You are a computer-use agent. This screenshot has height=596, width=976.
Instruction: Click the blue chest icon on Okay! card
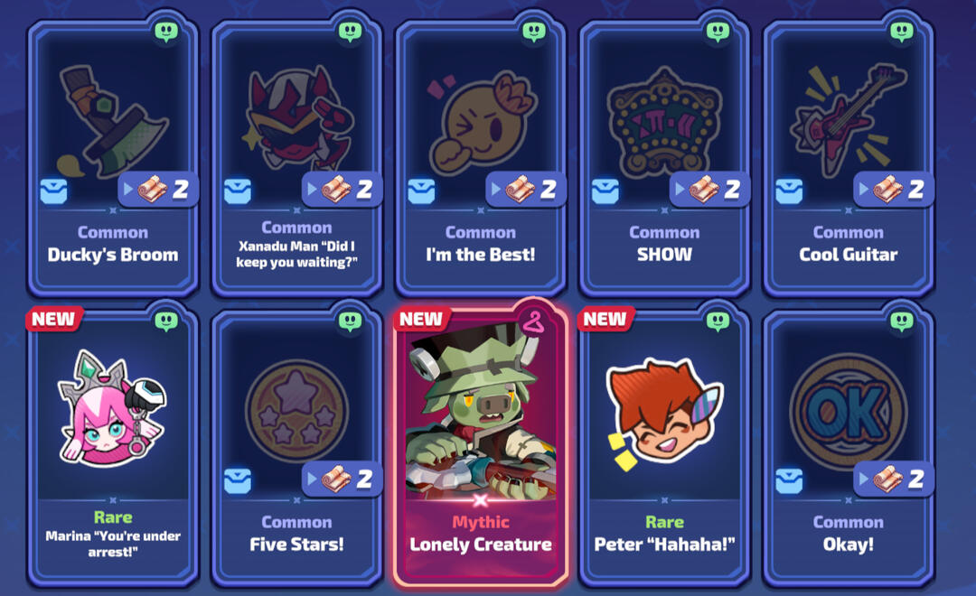click(x=789, y=481)
